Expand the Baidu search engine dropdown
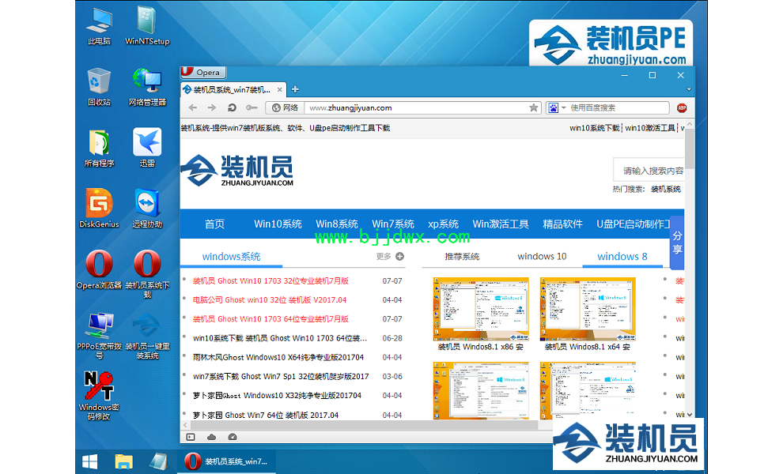783x474 pixels. [x=562, y=107]
